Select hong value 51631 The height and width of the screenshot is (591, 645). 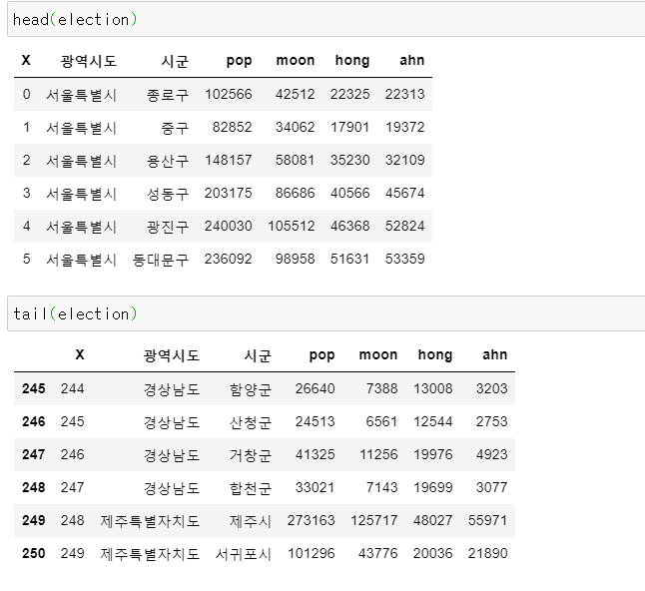349,259
